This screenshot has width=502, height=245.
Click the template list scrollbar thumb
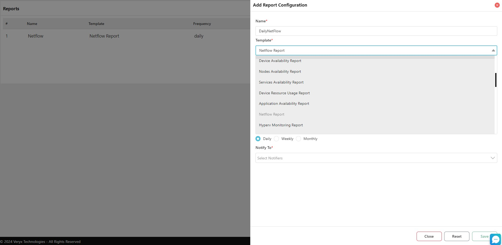coord(495,80)
